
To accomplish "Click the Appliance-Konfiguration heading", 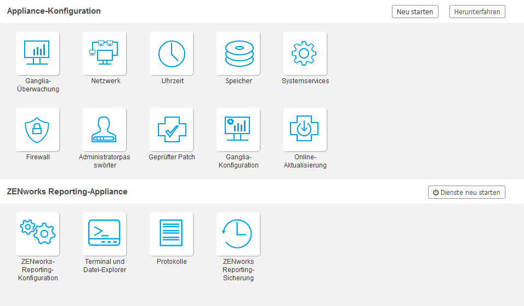I will [54, 11].
